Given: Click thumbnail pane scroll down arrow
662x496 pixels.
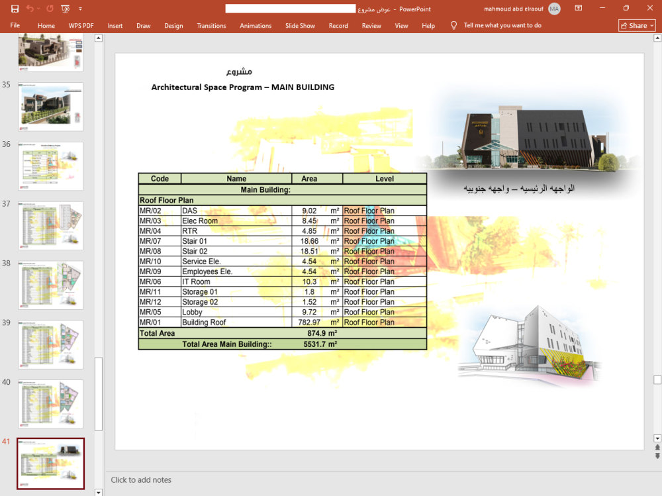Looking at the screenshot, I should click(x=99, y=492).
